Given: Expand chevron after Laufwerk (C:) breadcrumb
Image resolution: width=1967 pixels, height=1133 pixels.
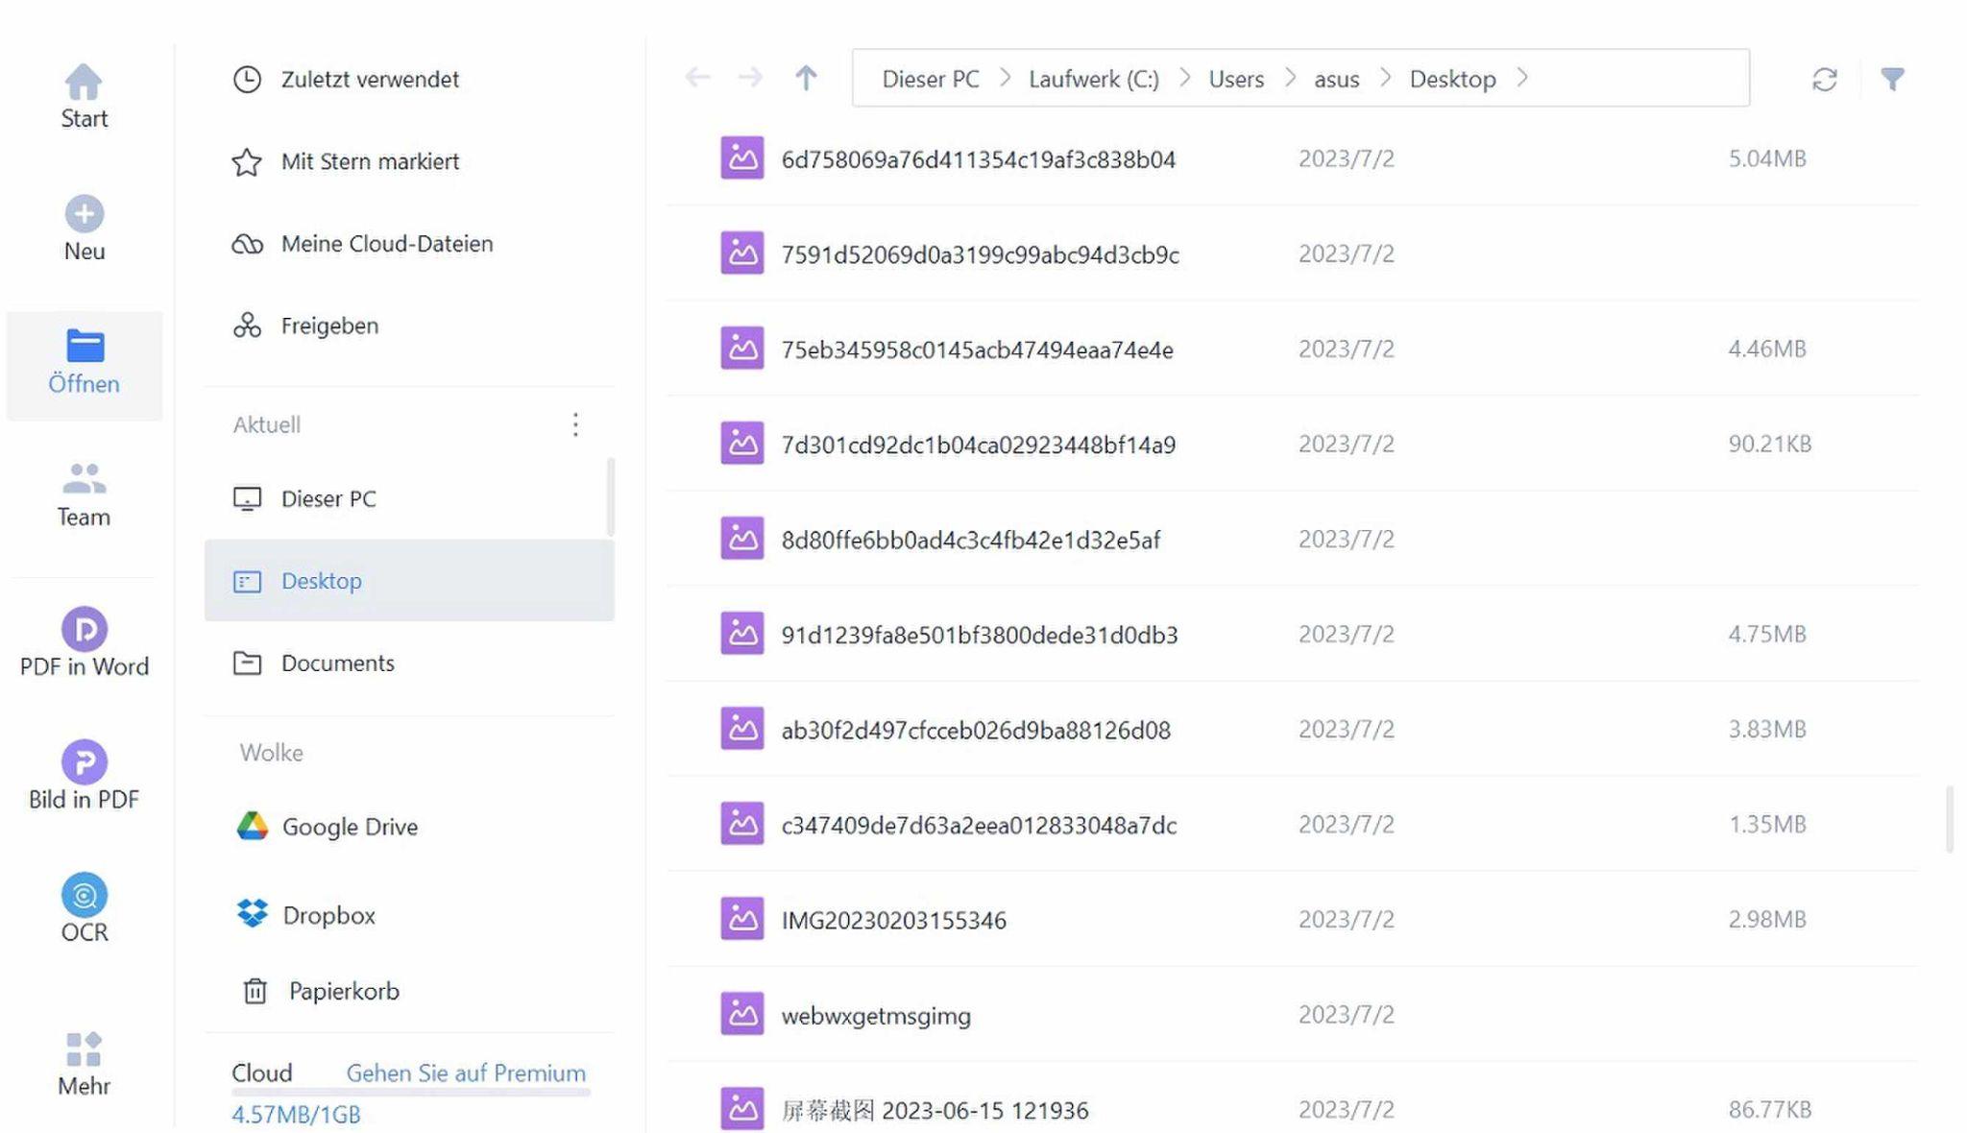Looking at the screenshot, I should pyautogui.click(x=1185, y=78).
